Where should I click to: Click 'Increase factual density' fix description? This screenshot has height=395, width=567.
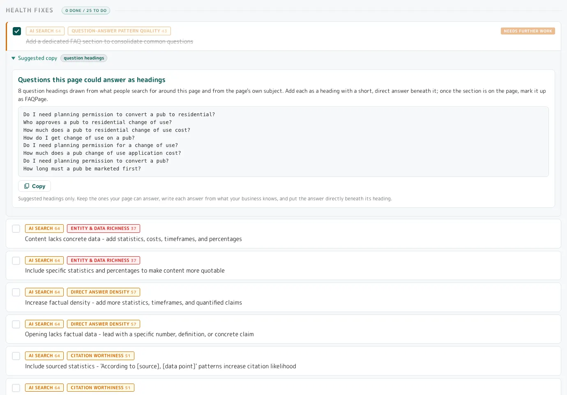[x=134, y=303]
